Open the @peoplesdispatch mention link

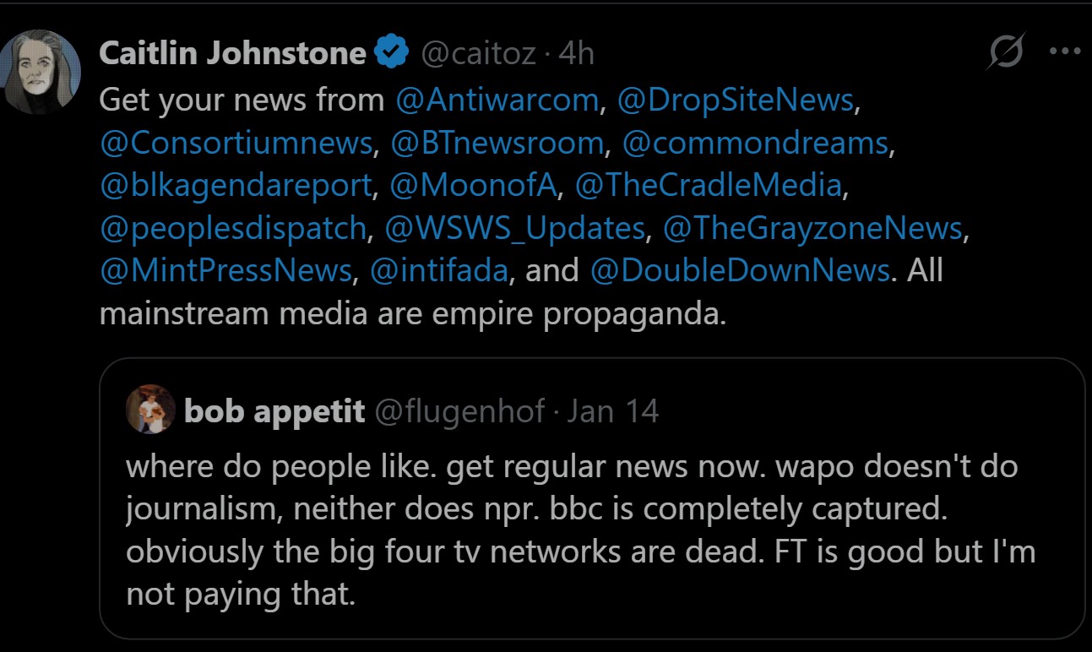[x=233, y=228]
